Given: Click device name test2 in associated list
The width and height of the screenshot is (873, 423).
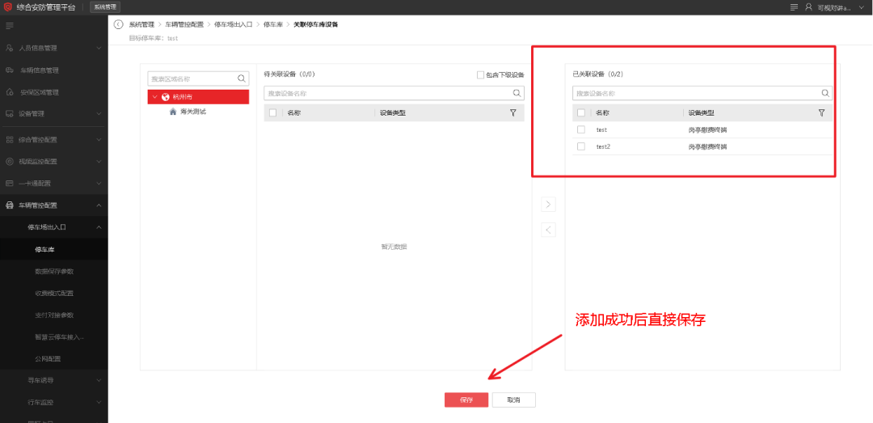Looking at the screenshot, I should click(603, 146).
